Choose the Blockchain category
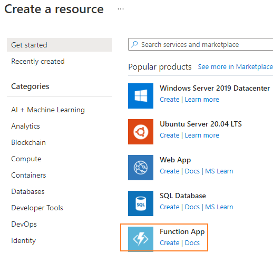 (28, 142)
